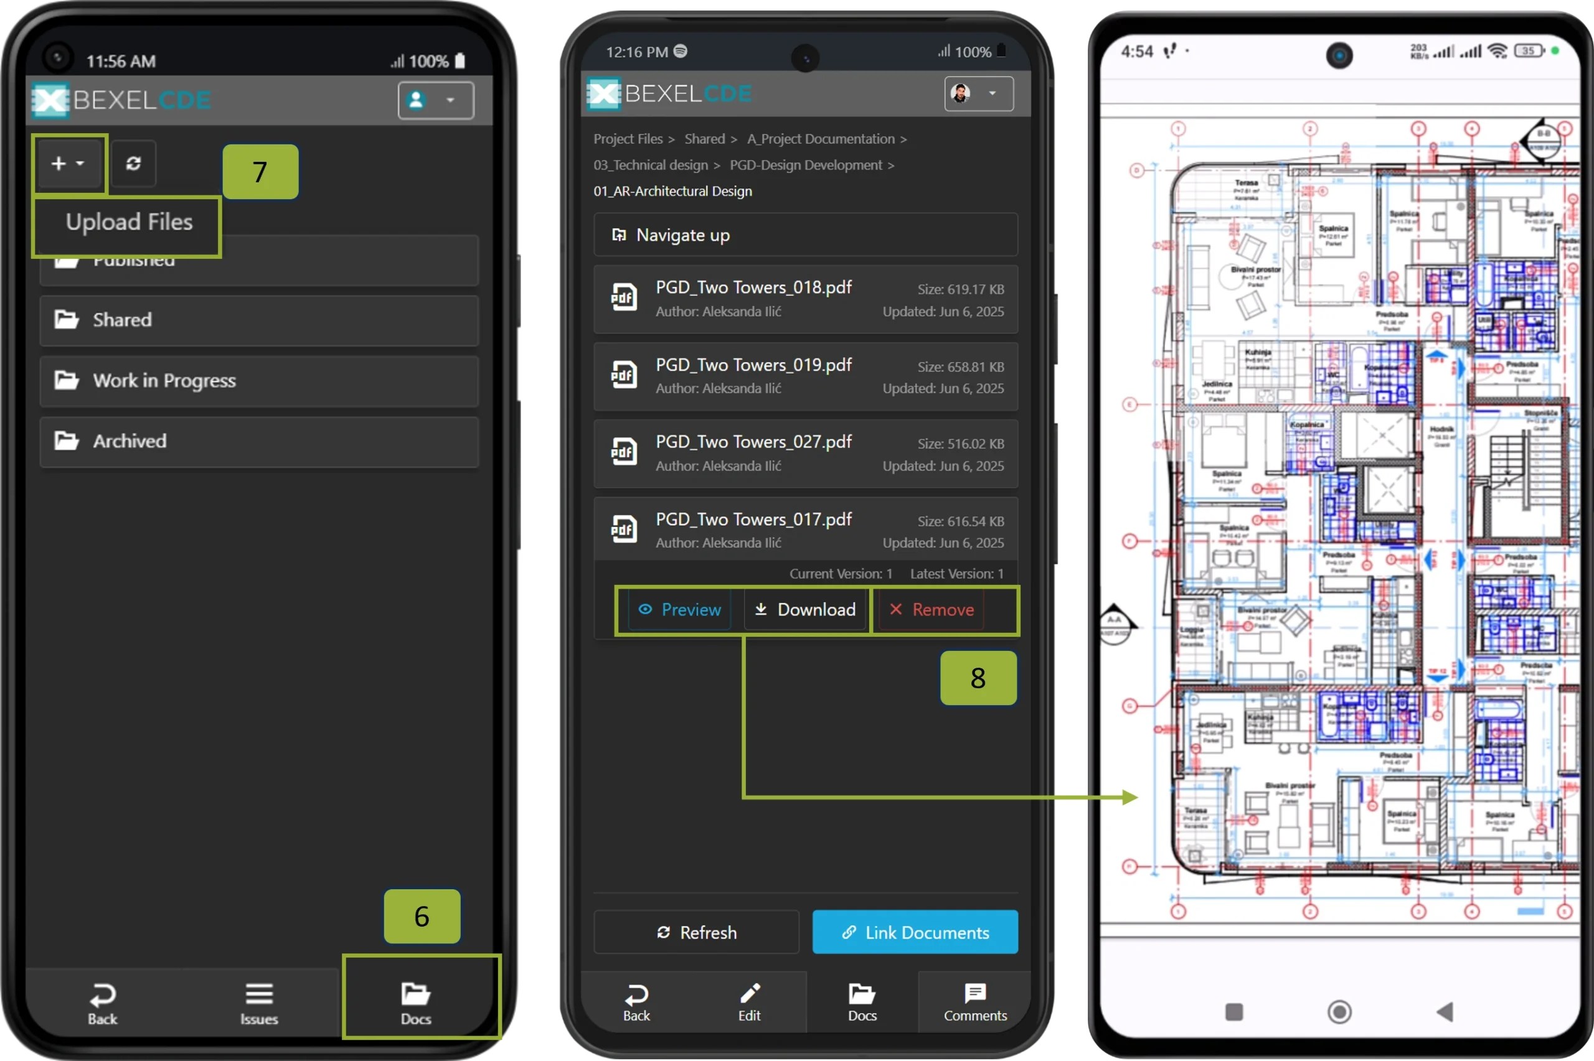Open the plus add dropdown menu
Screen dimensions: 1594x1061
coord(69,163)
